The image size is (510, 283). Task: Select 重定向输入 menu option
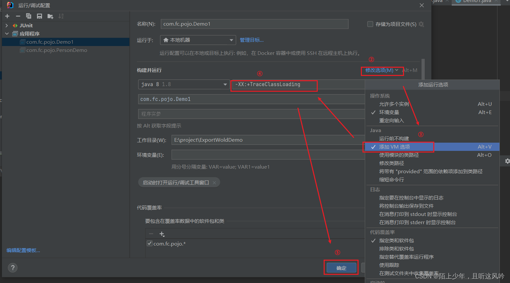[432, 121]
